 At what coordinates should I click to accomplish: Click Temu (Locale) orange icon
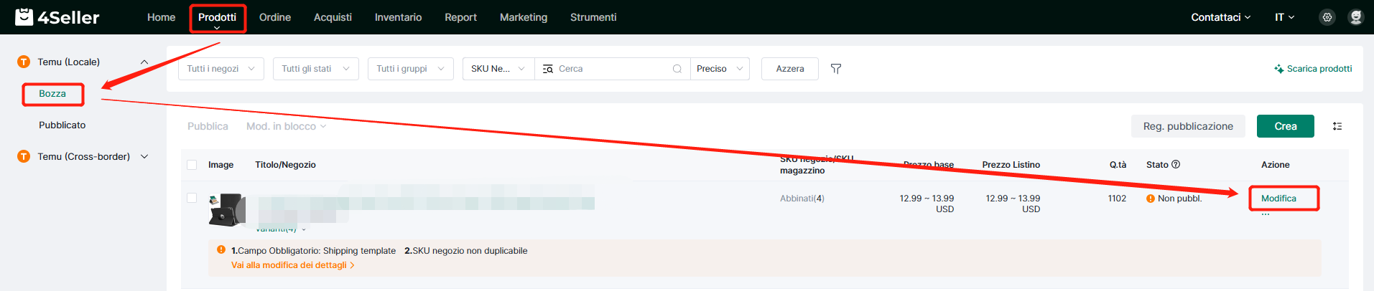24,62
